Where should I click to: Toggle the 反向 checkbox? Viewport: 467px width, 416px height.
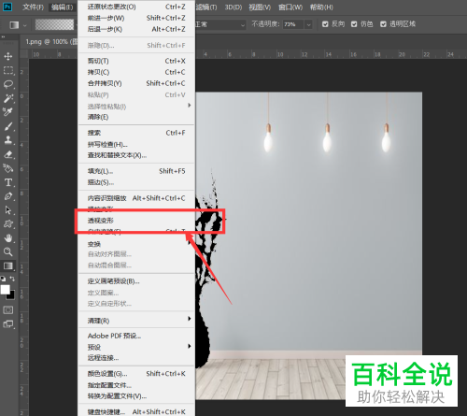(x=325, y=24)
